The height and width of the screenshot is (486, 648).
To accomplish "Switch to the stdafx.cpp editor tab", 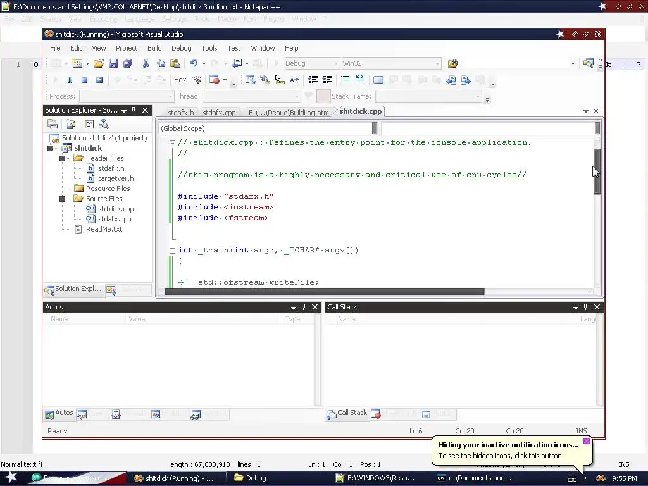I will (219, 113).
